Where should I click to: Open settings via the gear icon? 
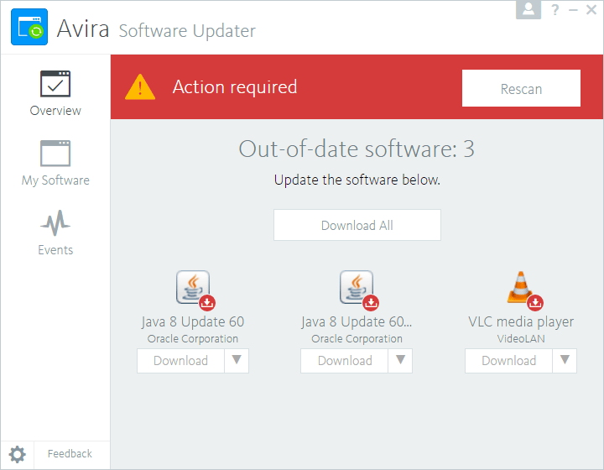18,454
